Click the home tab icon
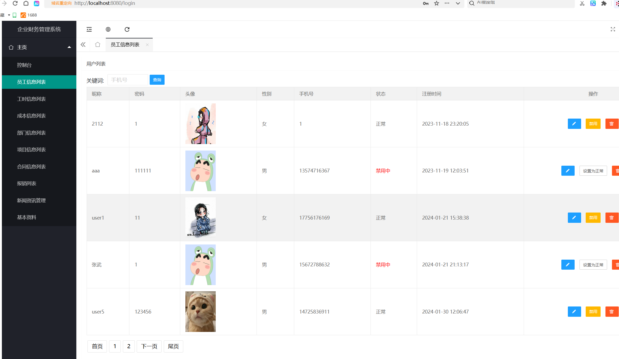 [98, 45]
